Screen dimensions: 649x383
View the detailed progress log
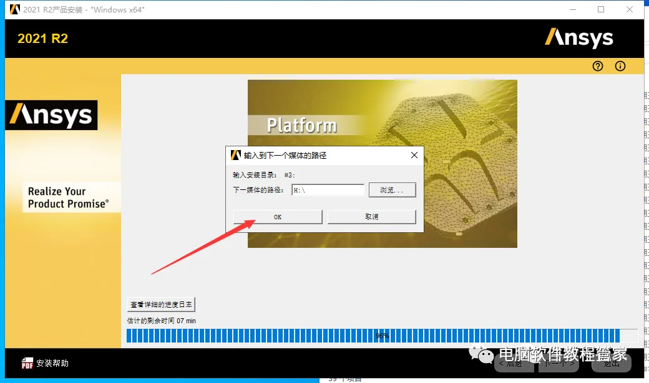pos(161,305)
